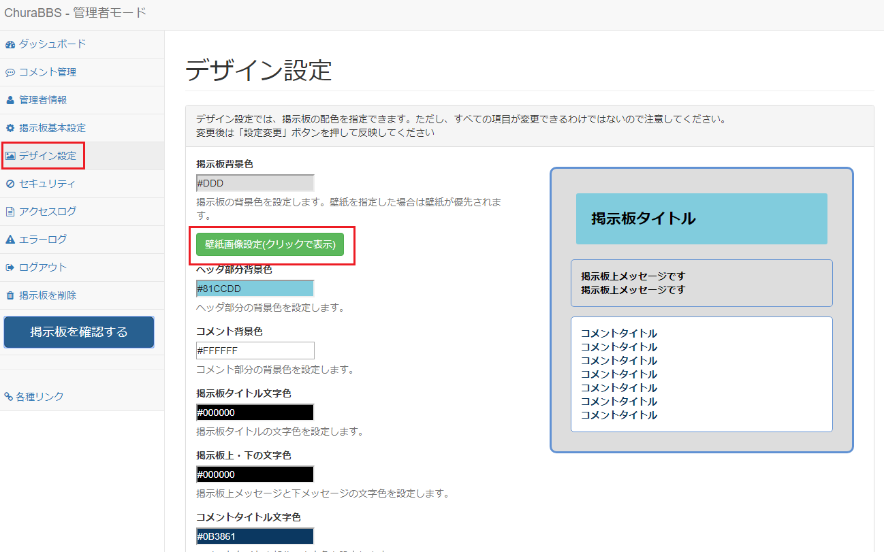
Task: Click the warning triangle icon beside エラーログ
Action: [x=10, y=240]
